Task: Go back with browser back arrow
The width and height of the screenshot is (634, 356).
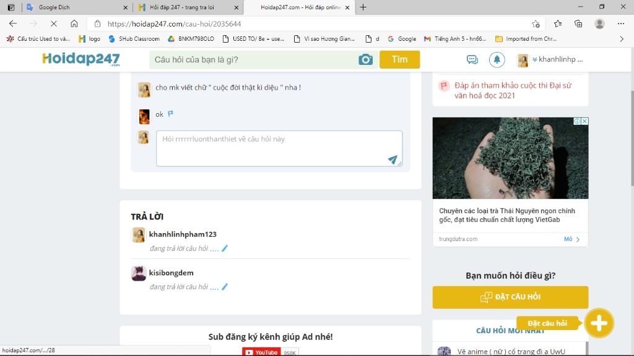Action: pyautogui.click(x=13, y=24)
